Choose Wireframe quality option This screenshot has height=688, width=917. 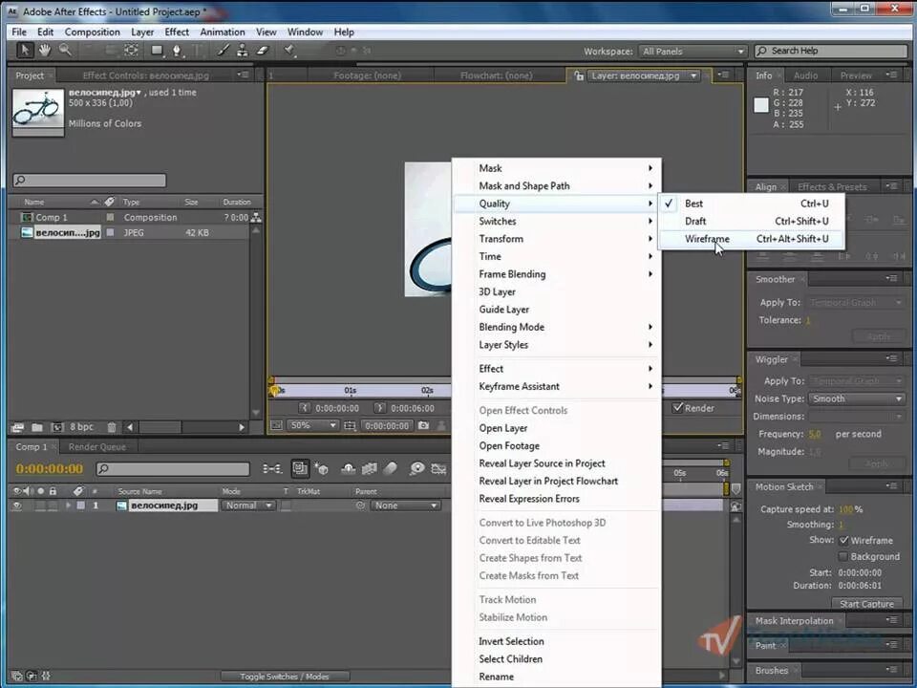click(x=752, y=239)
